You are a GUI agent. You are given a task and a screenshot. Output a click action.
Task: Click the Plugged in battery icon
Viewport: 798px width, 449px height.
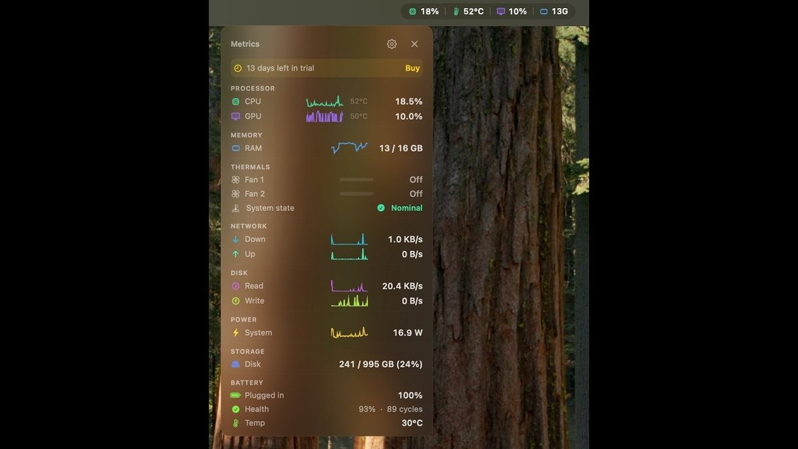click(x=235, y=395)
